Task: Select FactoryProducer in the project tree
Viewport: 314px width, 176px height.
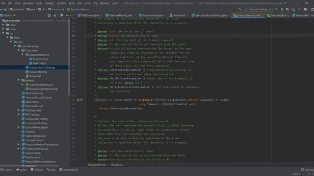Action: pyautogui.click(x=35, y=140)
